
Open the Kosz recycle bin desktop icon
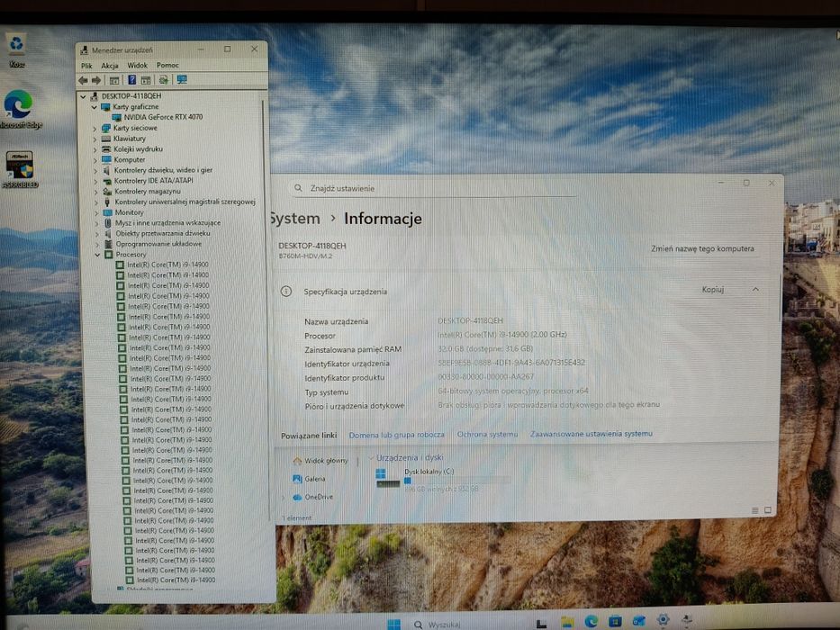(16, 50)
